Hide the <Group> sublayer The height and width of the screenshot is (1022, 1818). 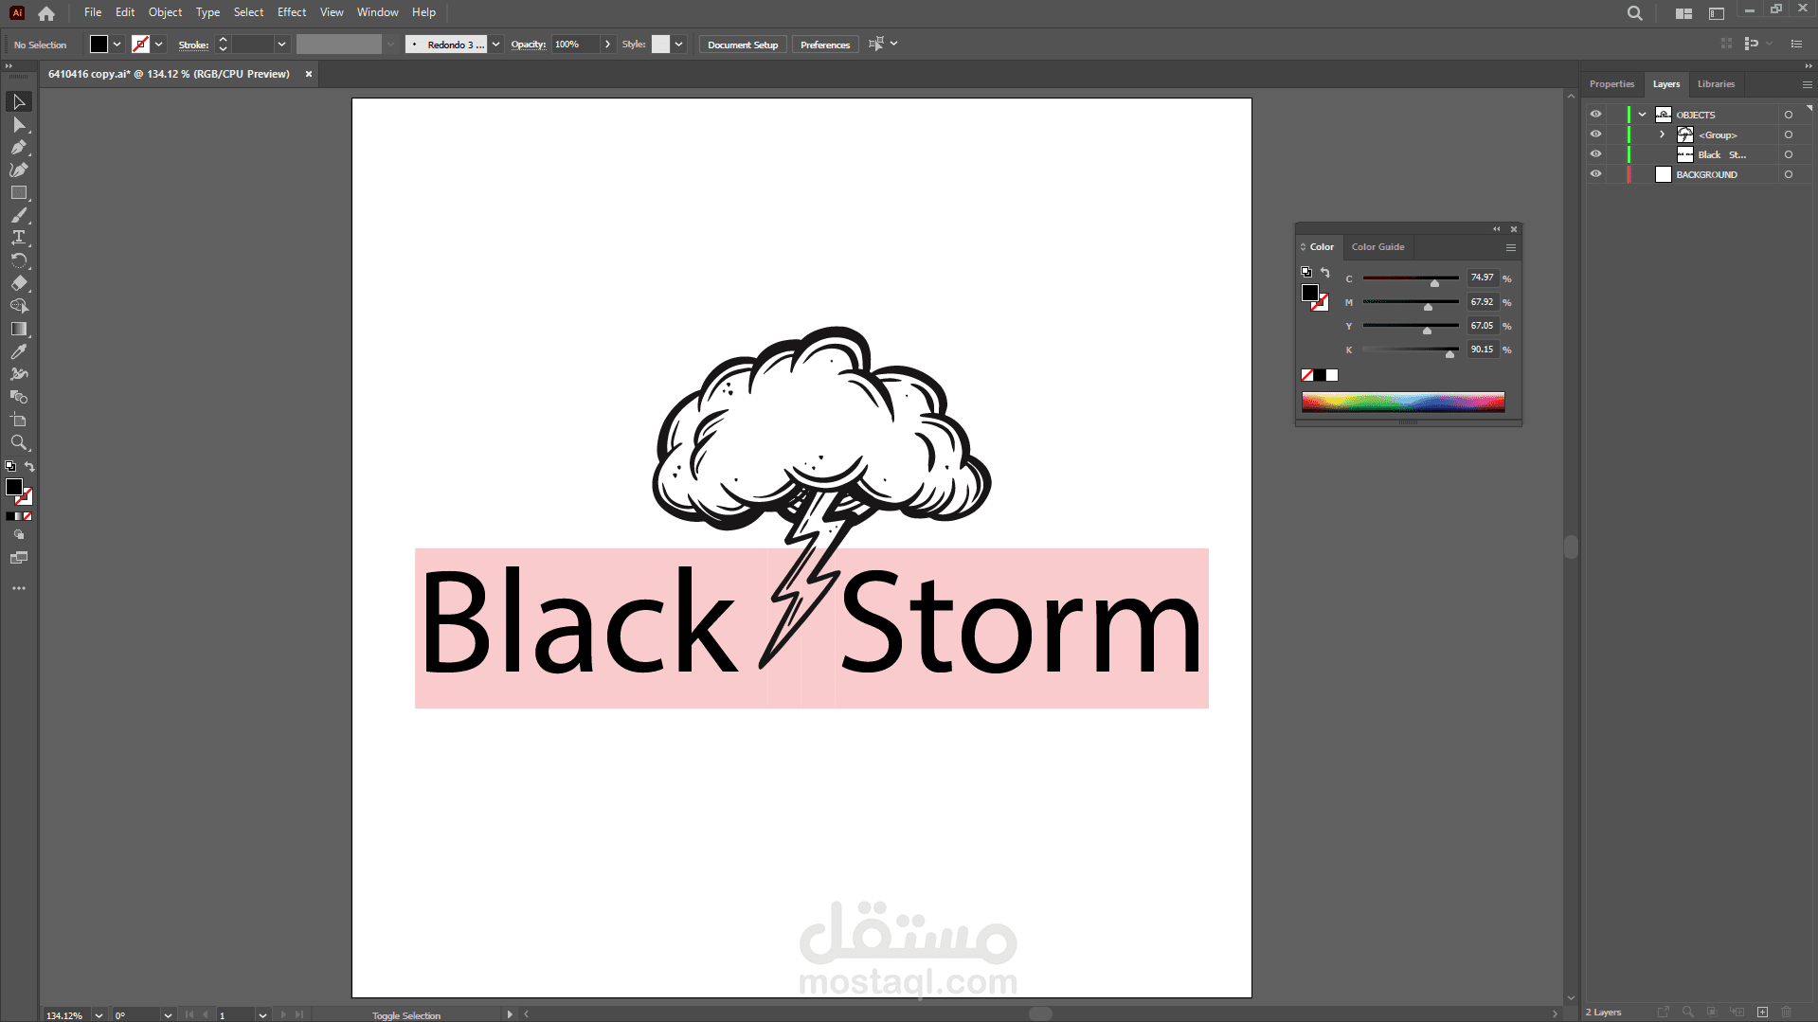pos(1595,134)
